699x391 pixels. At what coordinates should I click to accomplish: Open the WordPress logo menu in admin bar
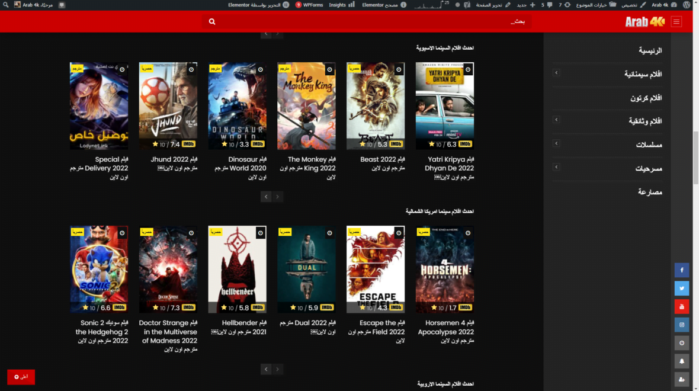pos(686,4)
